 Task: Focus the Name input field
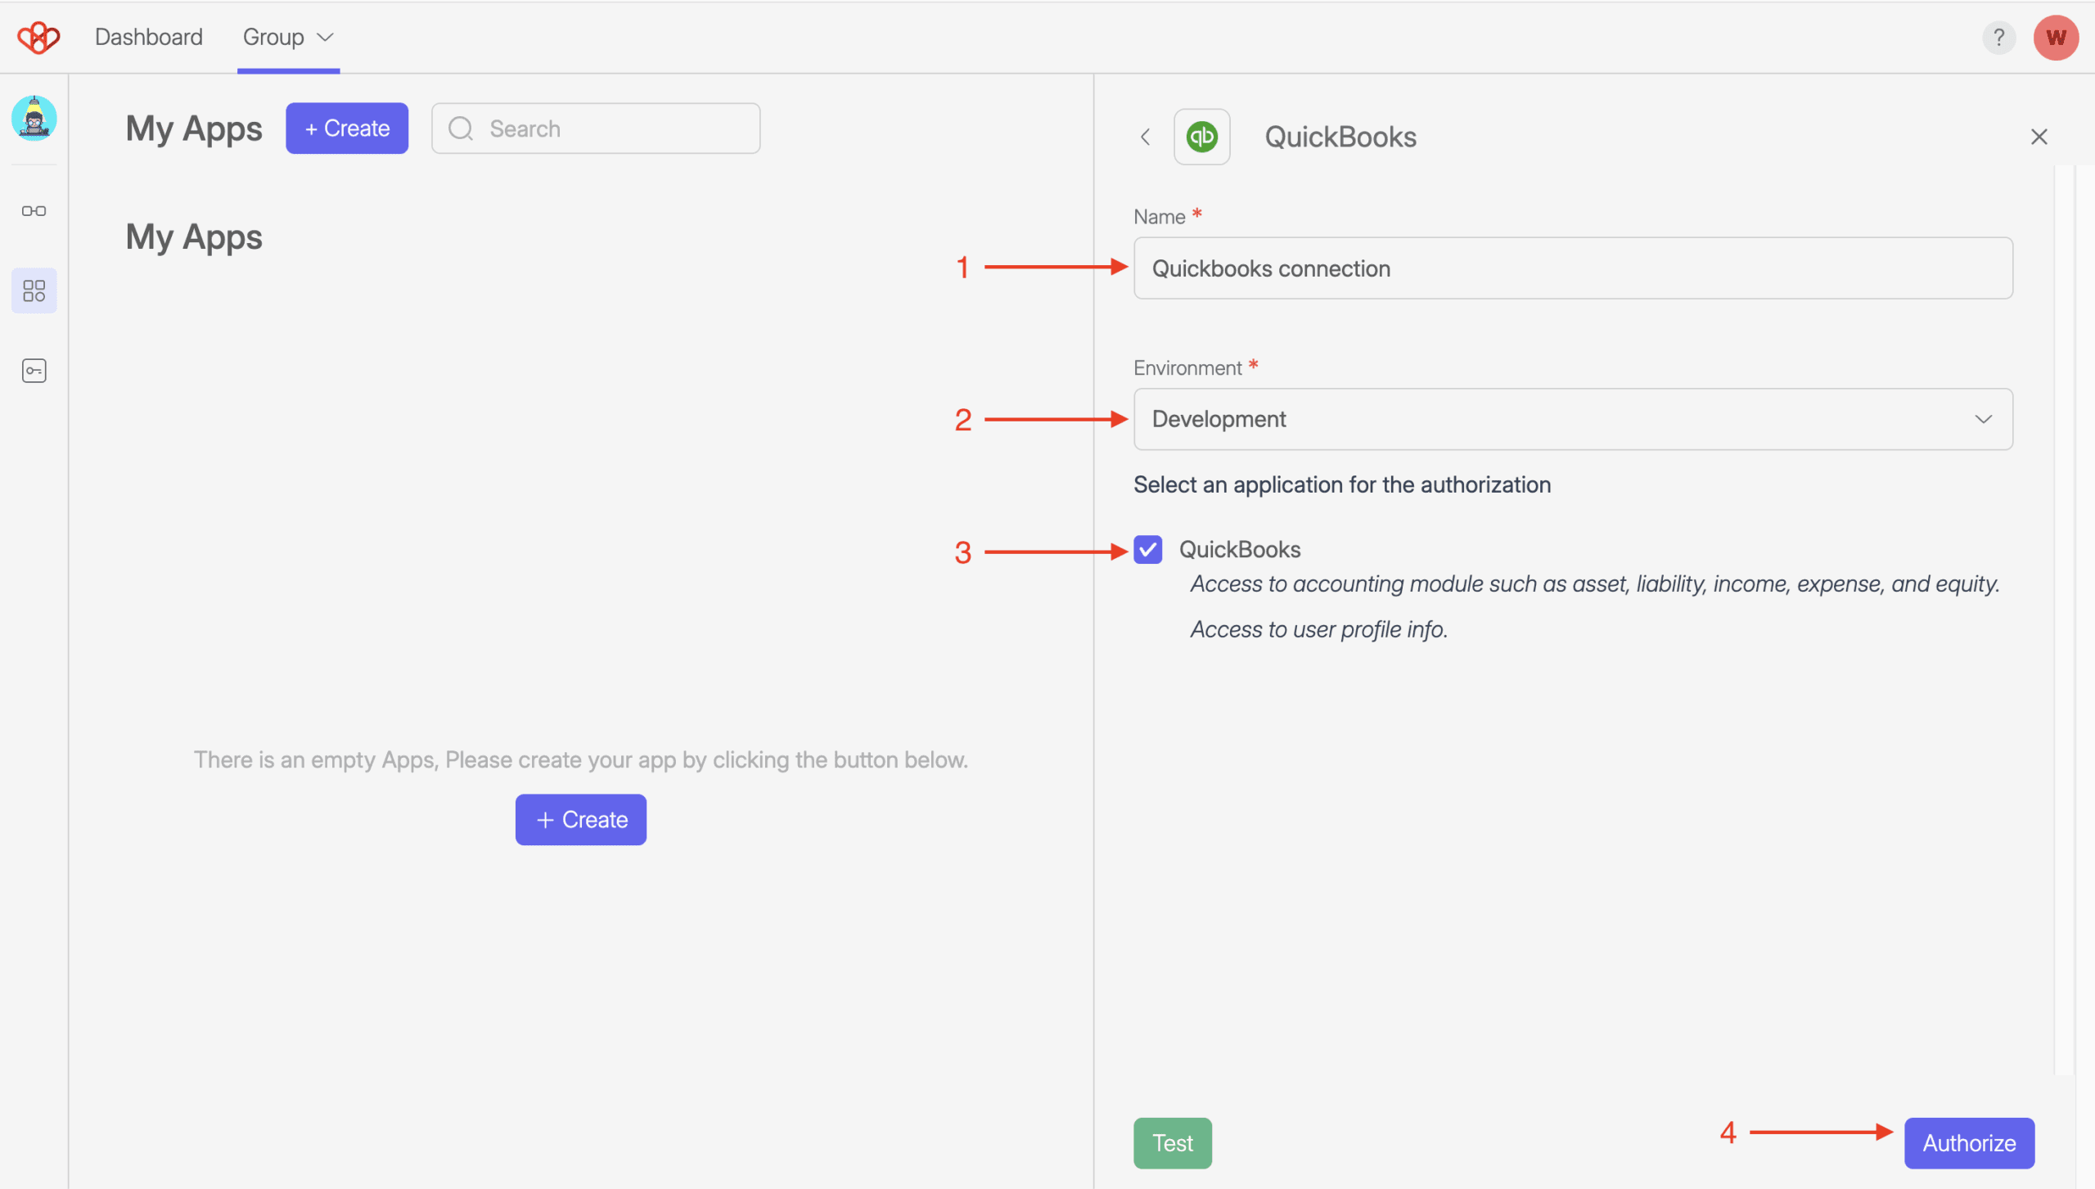coord(1572,268)
